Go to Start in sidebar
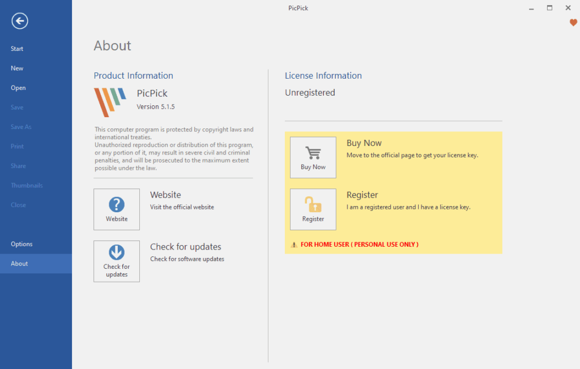 (17, 49)
